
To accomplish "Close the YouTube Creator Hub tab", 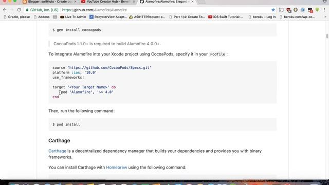I will coord(134,2).
